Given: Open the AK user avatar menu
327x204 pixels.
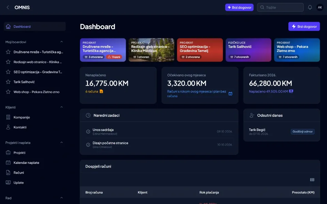Looking at the screenshot, I should (x=320, y=7).
